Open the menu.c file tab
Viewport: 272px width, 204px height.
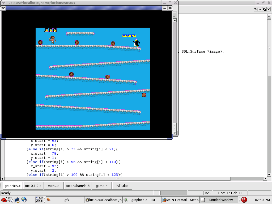coord(53,186)
